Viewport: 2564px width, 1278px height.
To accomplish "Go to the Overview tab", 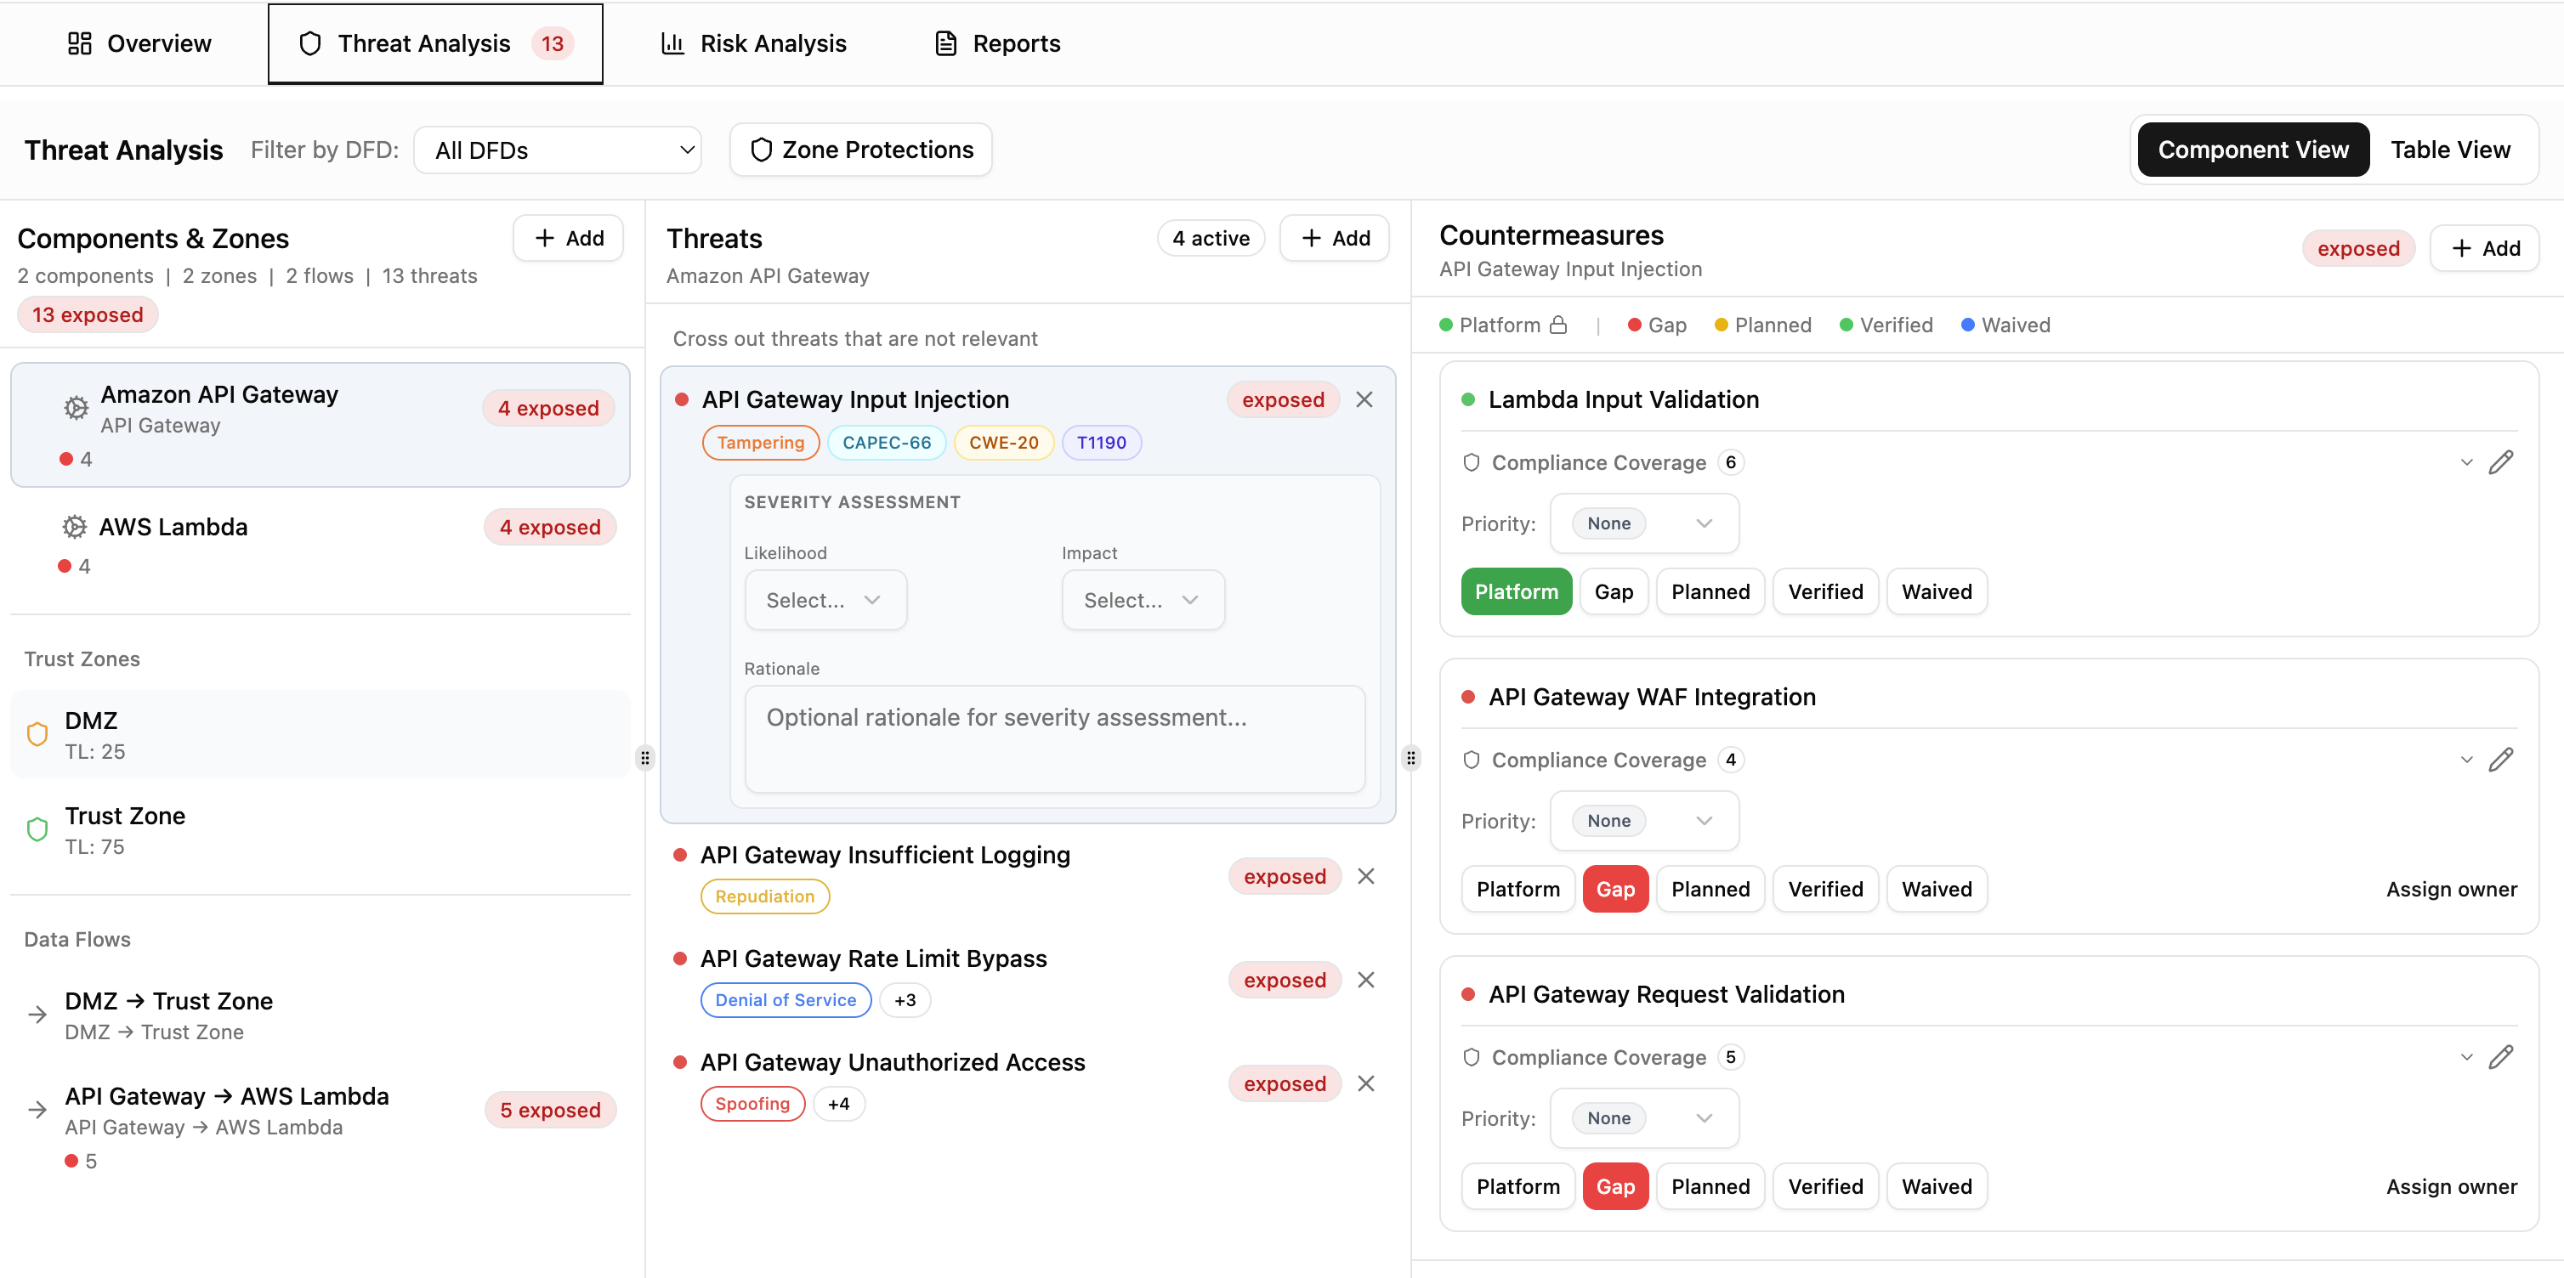I will pyautogui.click(x=139, y=42).
